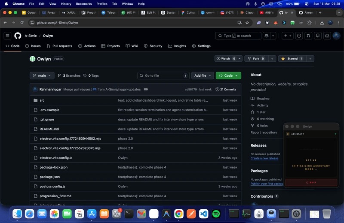The height and width of the screenshot is (223, 344).
Task: Open Copilot chat icon in header
Action: (267, 36)
